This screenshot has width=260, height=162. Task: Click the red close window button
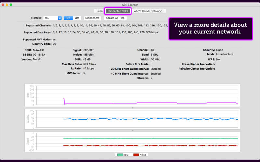(3, 5)
